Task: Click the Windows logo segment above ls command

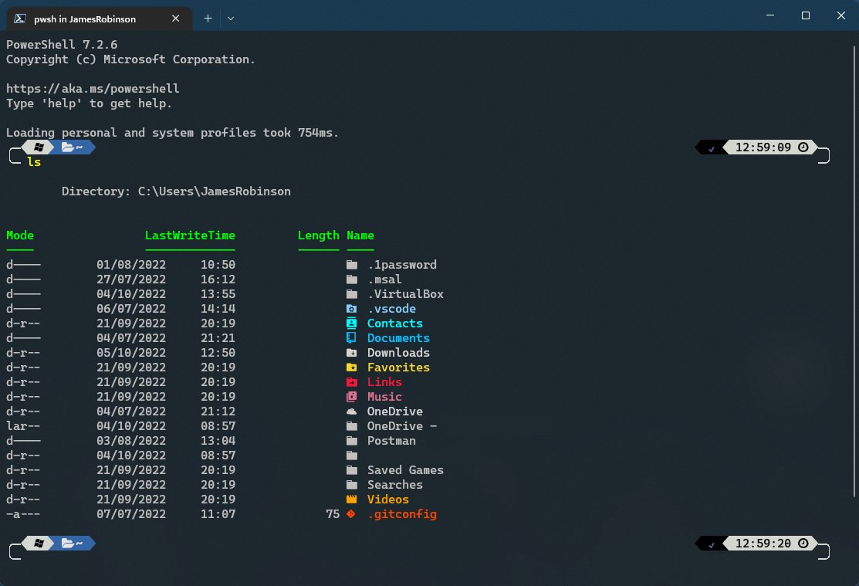Action: click(x=39, y=147)
